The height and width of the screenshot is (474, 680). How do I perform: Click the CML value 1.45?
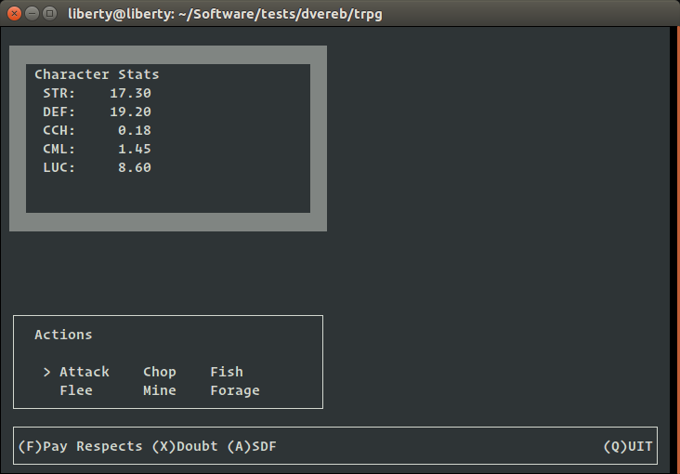tap(135, 150)
